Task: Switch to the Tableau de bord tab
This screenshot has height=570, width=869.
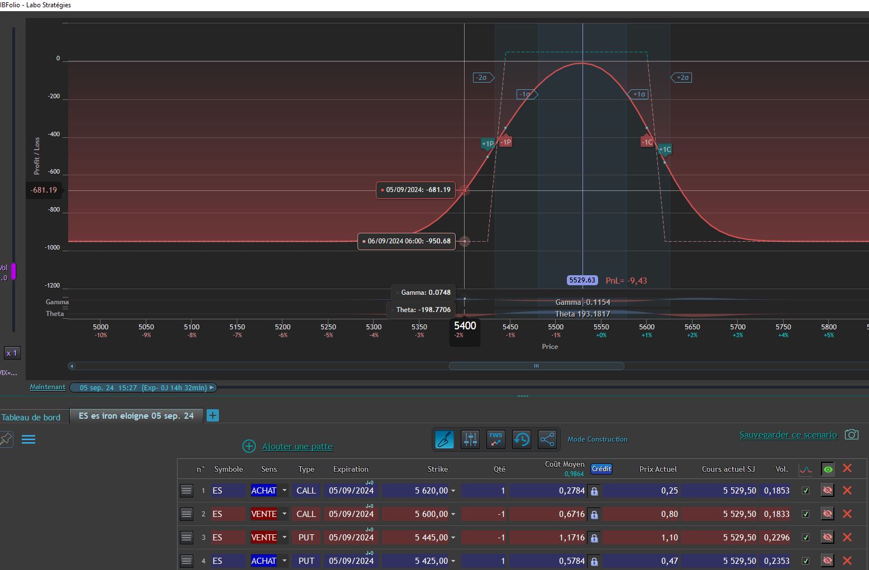Action: 31,417
